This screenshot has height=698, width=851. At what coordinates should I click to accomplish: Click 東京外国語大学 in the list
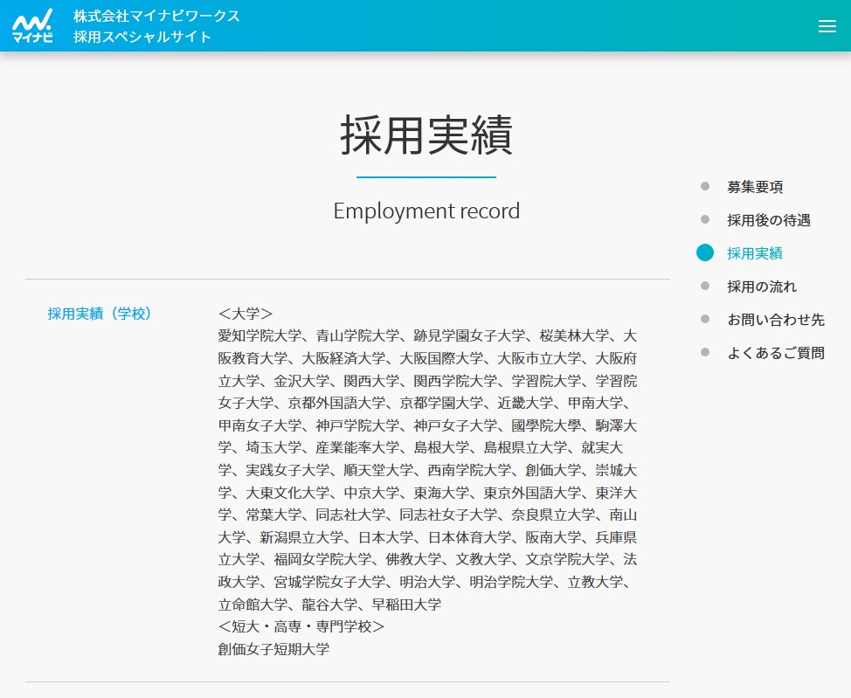pos(532,493)
